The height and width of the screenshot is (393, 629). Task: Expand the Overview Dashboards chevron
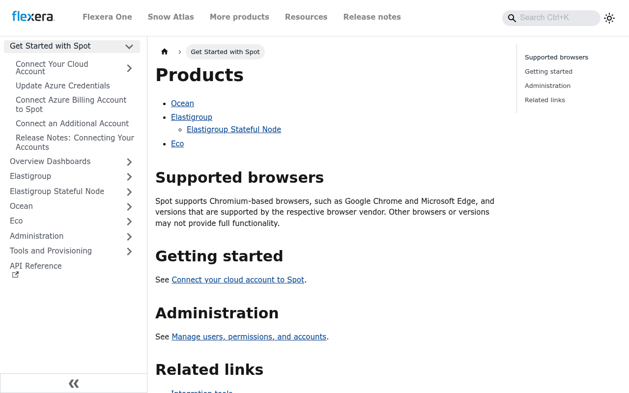click(129, 162)
